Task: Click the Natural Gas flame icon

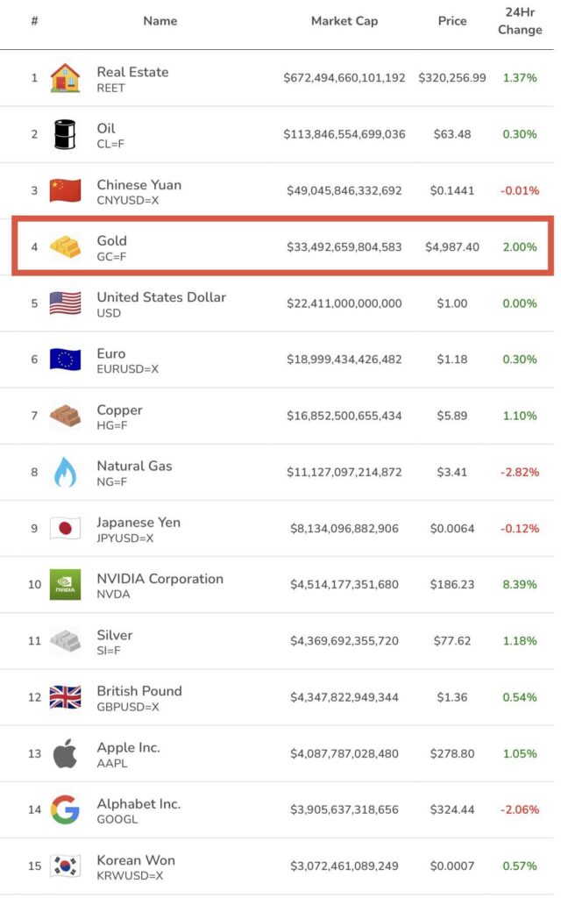Action: [65, 472]
